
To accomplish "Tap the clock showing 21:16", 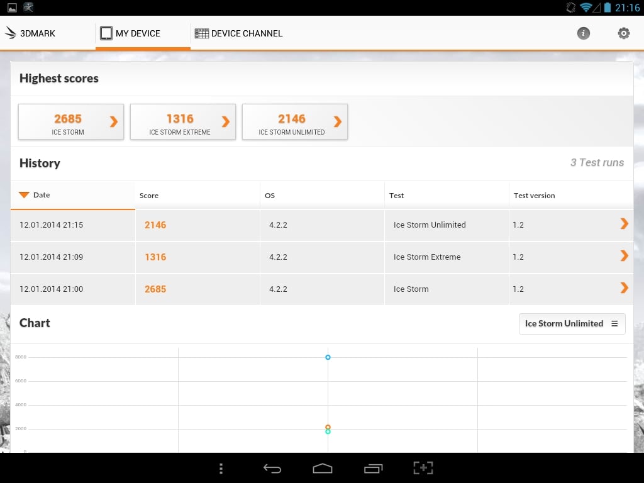I will [627, 8].
